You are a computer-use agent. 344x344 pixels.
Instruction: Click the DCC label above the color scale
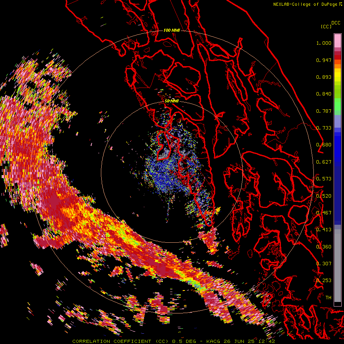coord(336,23)
